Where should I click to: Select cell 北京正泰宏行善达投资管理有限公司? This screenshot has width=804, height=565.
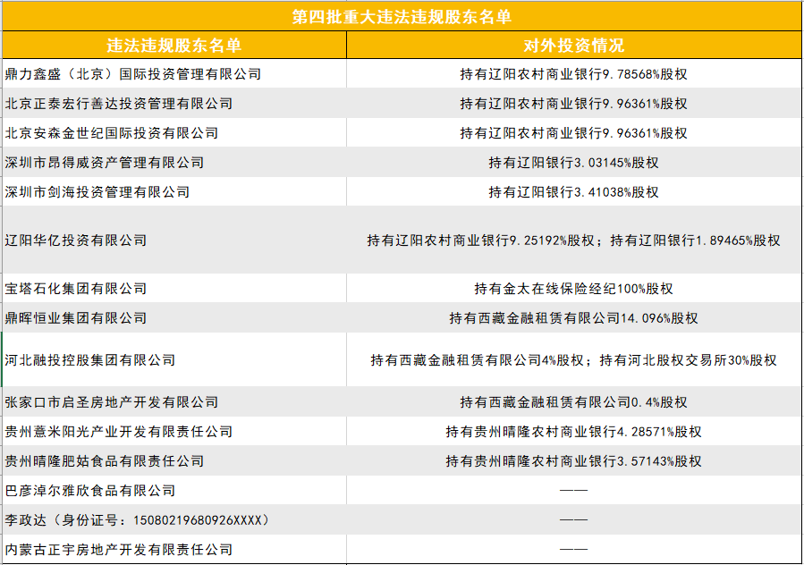click(x=174, y=104)
